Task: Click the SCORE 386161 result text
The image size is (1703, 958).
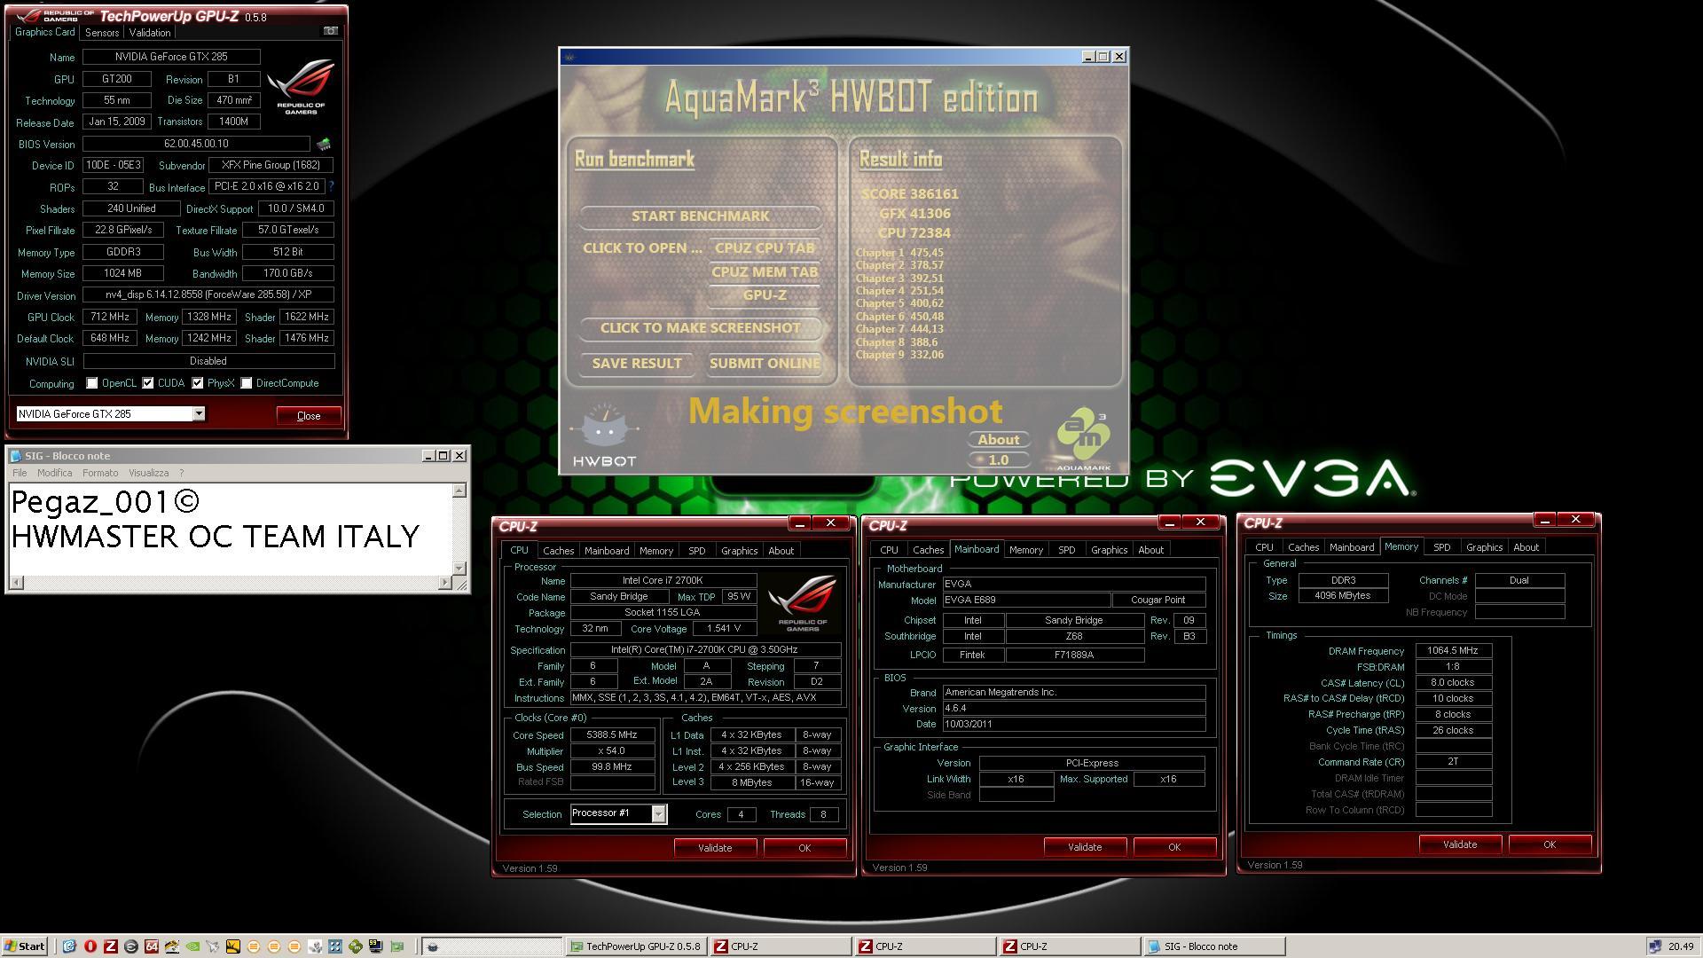Action: point(910,194)
